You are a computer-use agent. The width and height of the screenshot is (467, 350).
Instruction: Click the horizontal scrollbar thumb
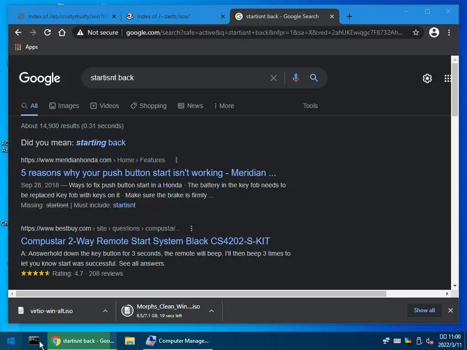coord(201,294)
